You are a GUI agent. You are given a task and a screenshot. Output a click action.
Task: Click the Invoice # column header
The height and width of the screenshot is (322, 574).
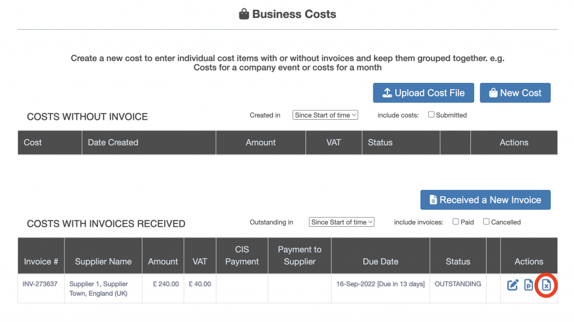point(41,262)
